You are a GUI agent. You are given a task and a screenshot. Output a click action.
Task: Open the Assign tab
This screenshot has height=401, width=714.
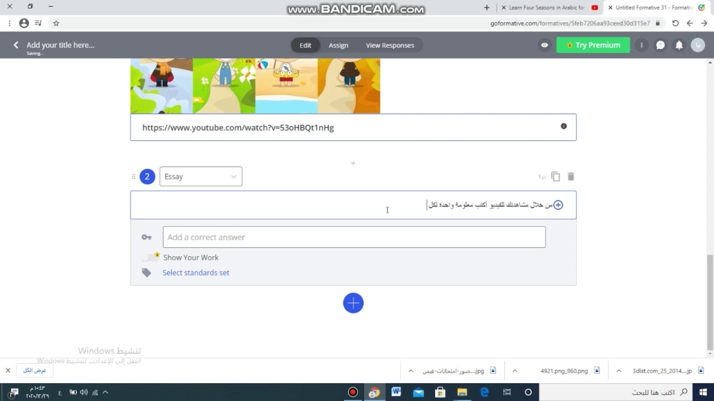[338, 45]
